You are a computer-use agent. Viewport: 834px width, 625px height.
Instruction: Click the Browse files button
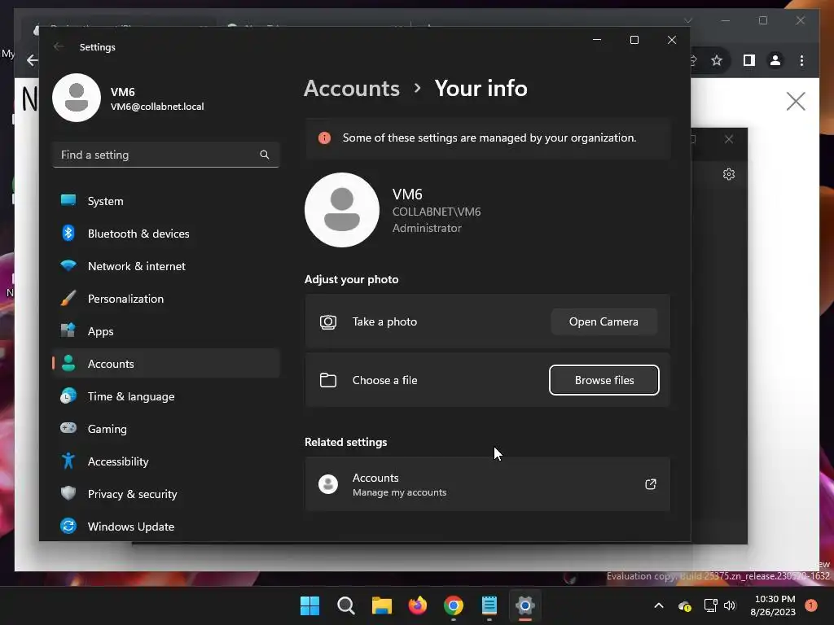604,380
